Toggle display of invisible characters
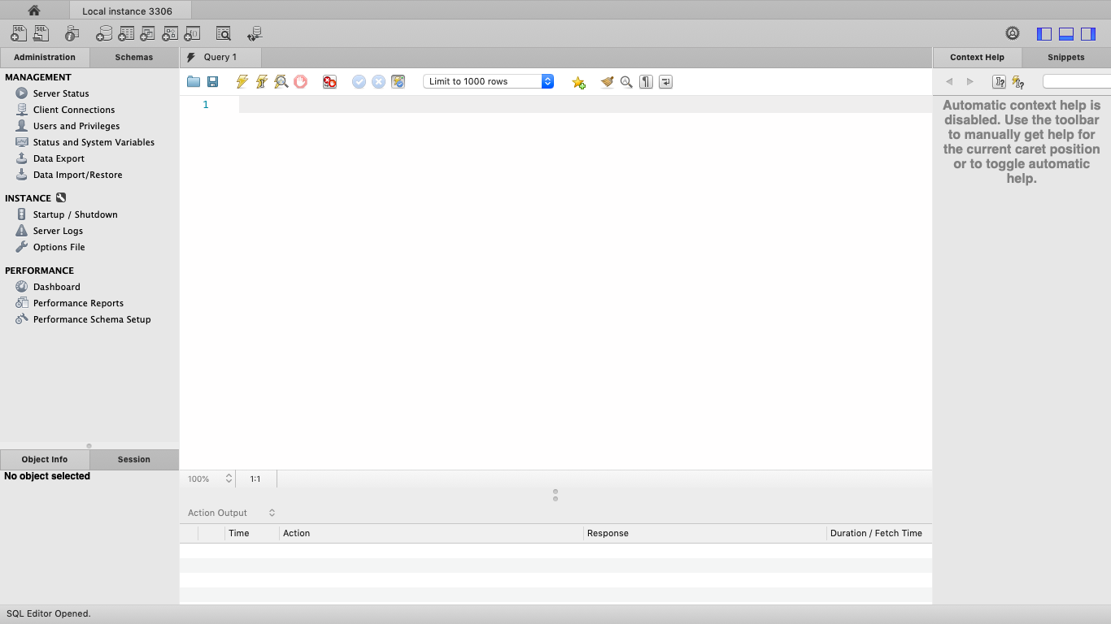Screen dimensions: 1111x624 tap(646, 81)
